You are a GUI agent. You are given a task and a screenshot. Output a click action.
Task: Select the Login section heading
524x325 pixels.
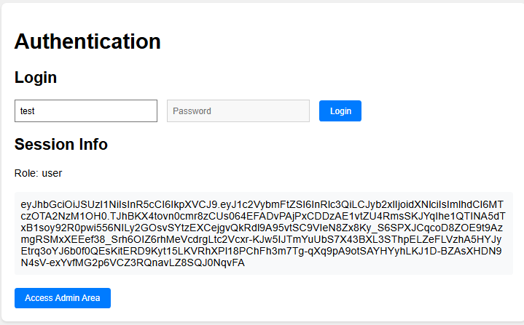[36, 77]
